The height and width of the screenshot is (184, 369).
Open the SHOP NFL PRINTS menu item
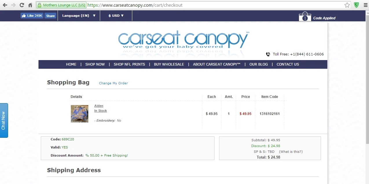129,64
